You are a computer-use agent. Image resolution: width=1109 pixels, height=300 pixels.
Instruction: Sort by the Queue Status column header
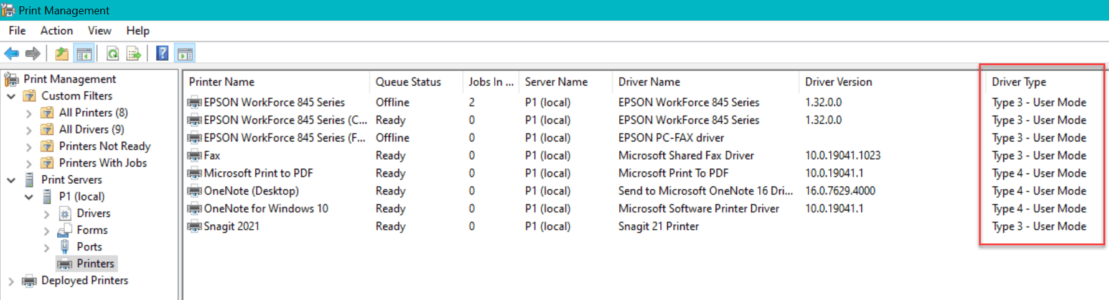click(416, 82)
